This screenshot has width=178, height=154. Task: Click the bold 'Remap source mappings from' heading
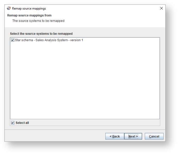29,15
